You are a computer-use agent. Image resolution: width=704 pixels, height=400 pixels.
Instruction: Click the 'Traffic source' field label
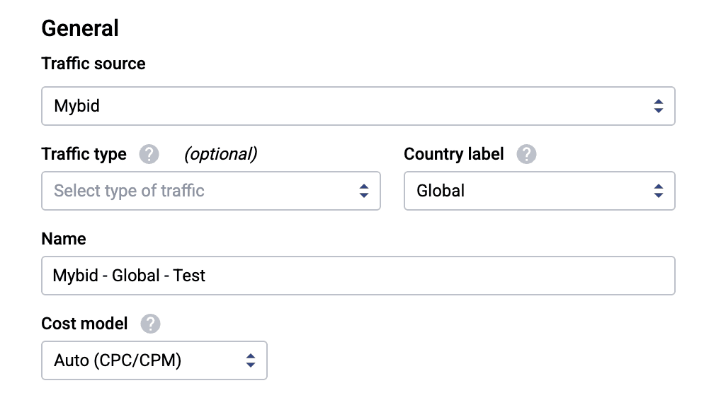pyautogui.click(x=93, y=64)
